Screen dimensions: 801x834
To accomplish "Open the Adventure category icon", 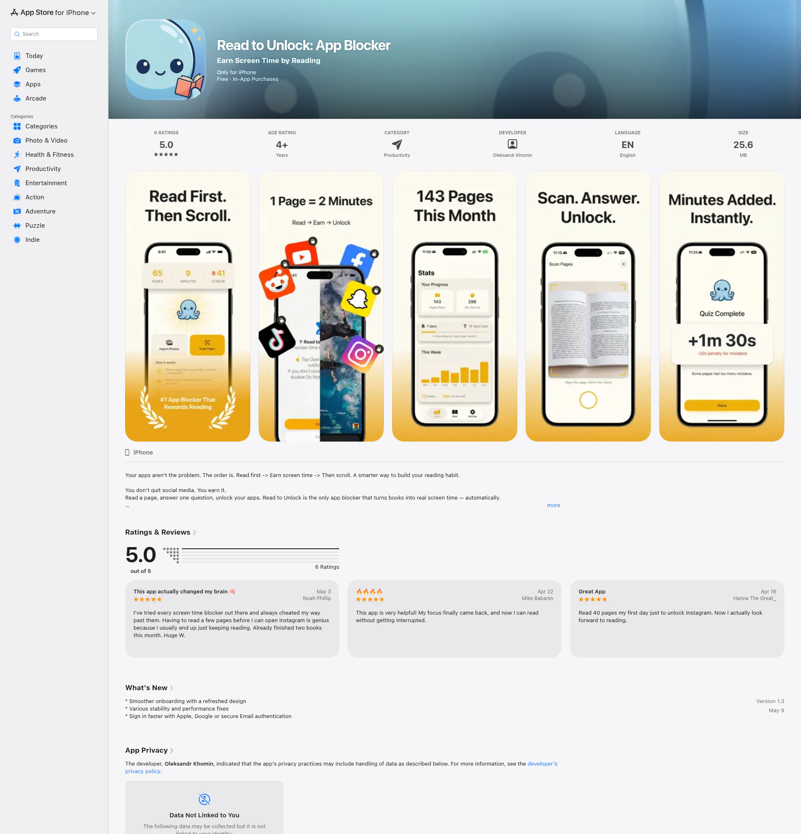I will click(17, 211).
